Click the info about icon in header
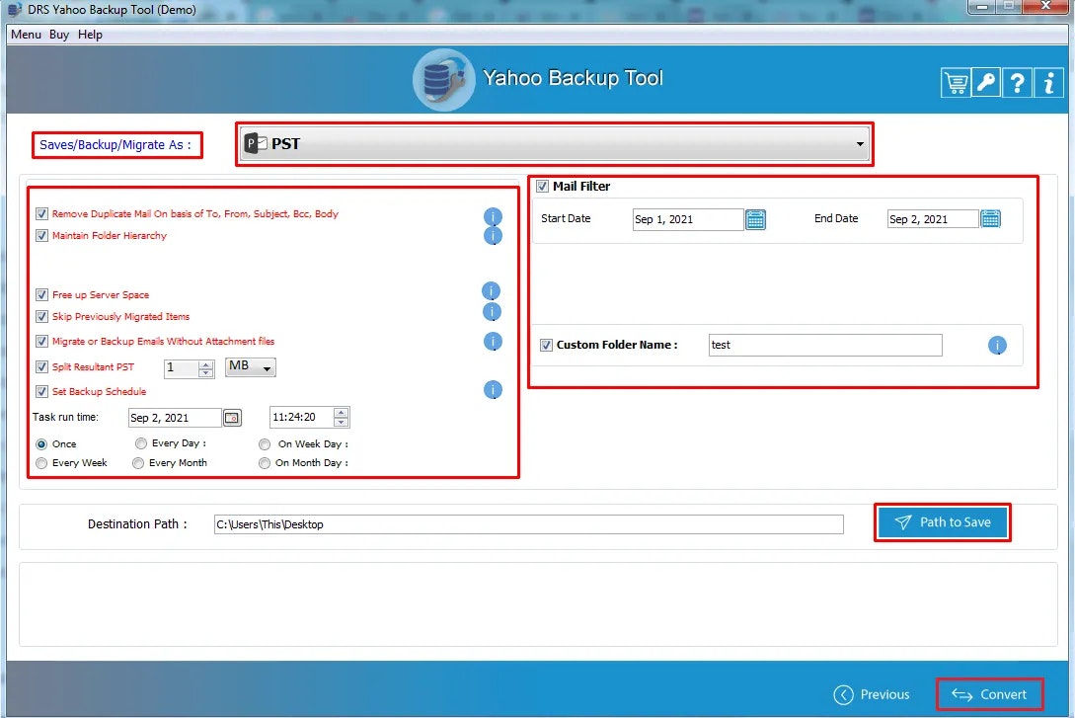Viewport: 1075px width, 718px height. pyautogui.click(x=1048, y=84)
